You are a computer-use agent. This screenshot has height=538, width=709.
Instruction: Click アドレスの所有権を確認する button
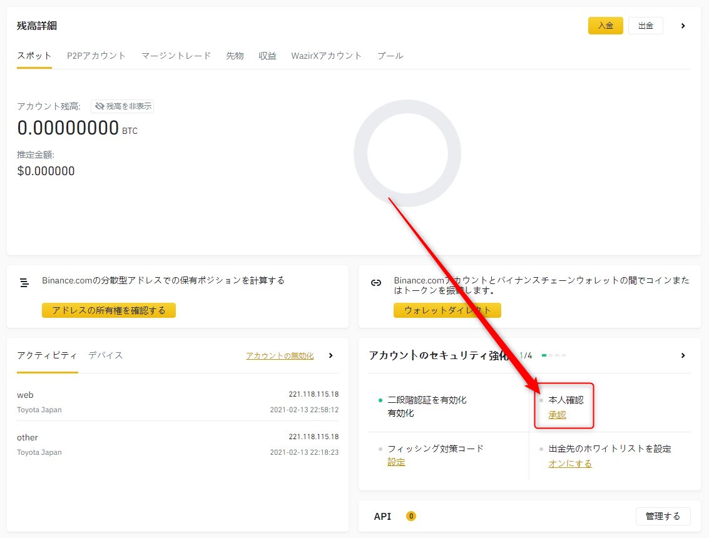(109, 310)
